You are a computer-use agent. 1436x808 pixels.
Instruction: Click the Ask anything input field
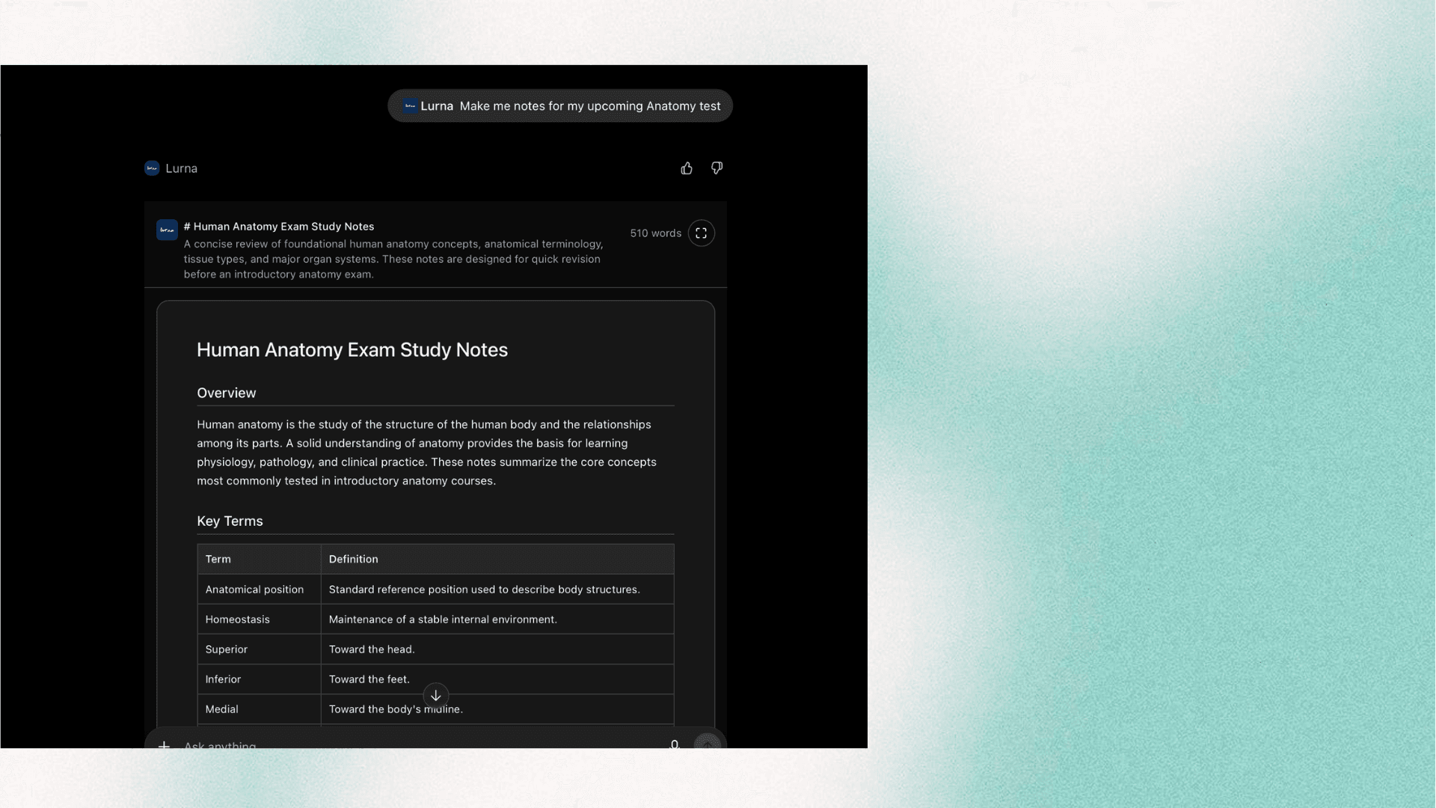(419, 745)
